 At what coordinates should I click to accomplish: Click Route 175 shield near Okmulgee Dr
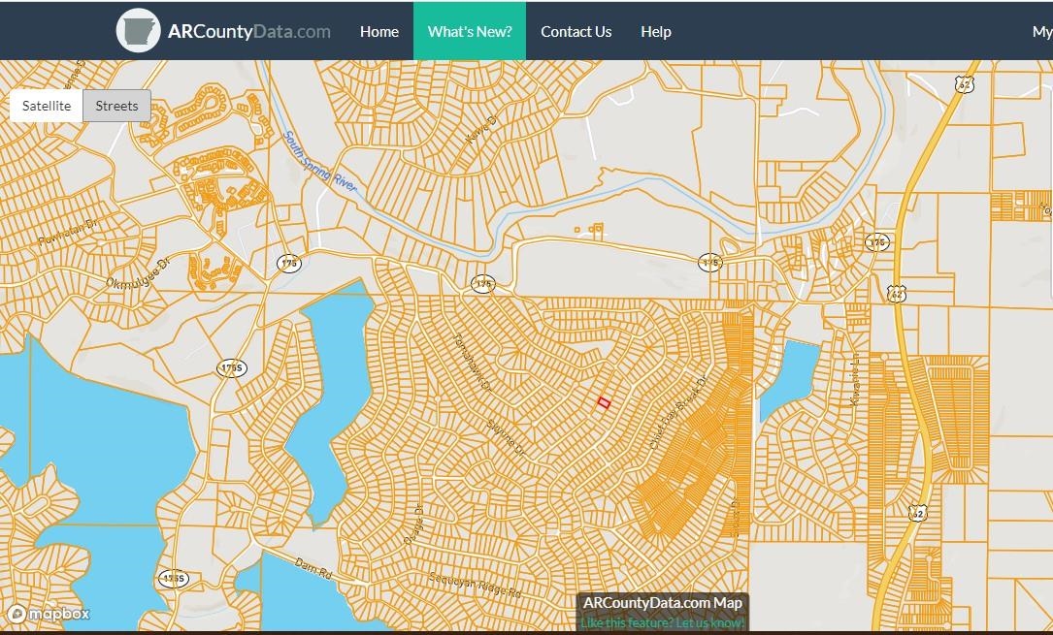[288, 263]
